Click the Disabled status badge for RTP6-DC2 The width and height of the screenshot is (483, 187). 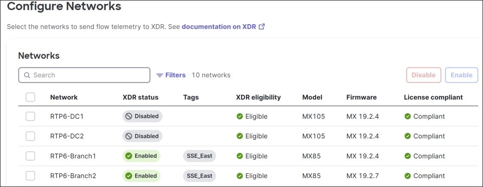(142, 136)
